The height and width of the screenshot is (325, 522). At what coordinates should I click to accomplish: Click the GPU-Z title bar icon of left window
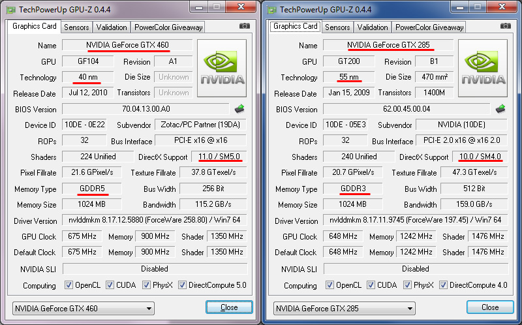click(11, 9)
